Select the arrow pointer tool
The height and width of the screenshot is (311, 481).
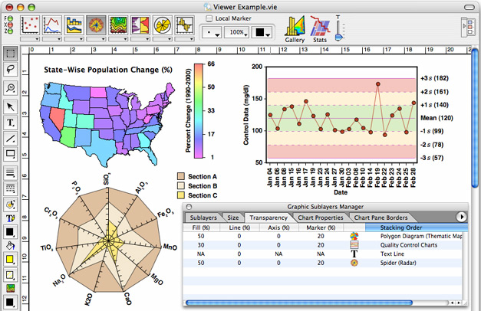coord(11,106)
